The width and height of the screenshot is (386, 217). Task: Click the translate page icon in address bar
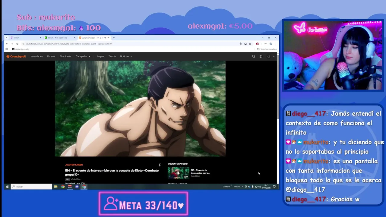[x=241, y=44]
